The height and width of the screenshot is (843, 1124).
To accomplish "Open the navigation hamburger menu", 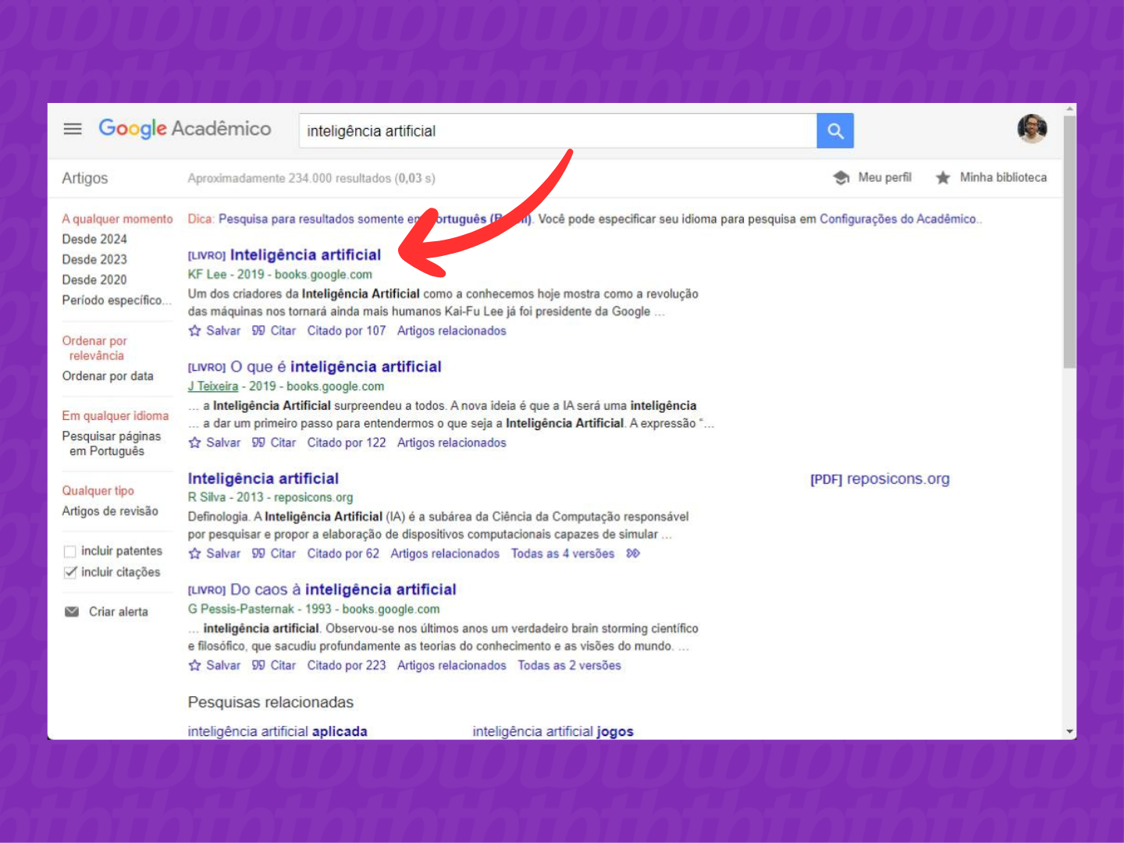I will pos(73,129).
